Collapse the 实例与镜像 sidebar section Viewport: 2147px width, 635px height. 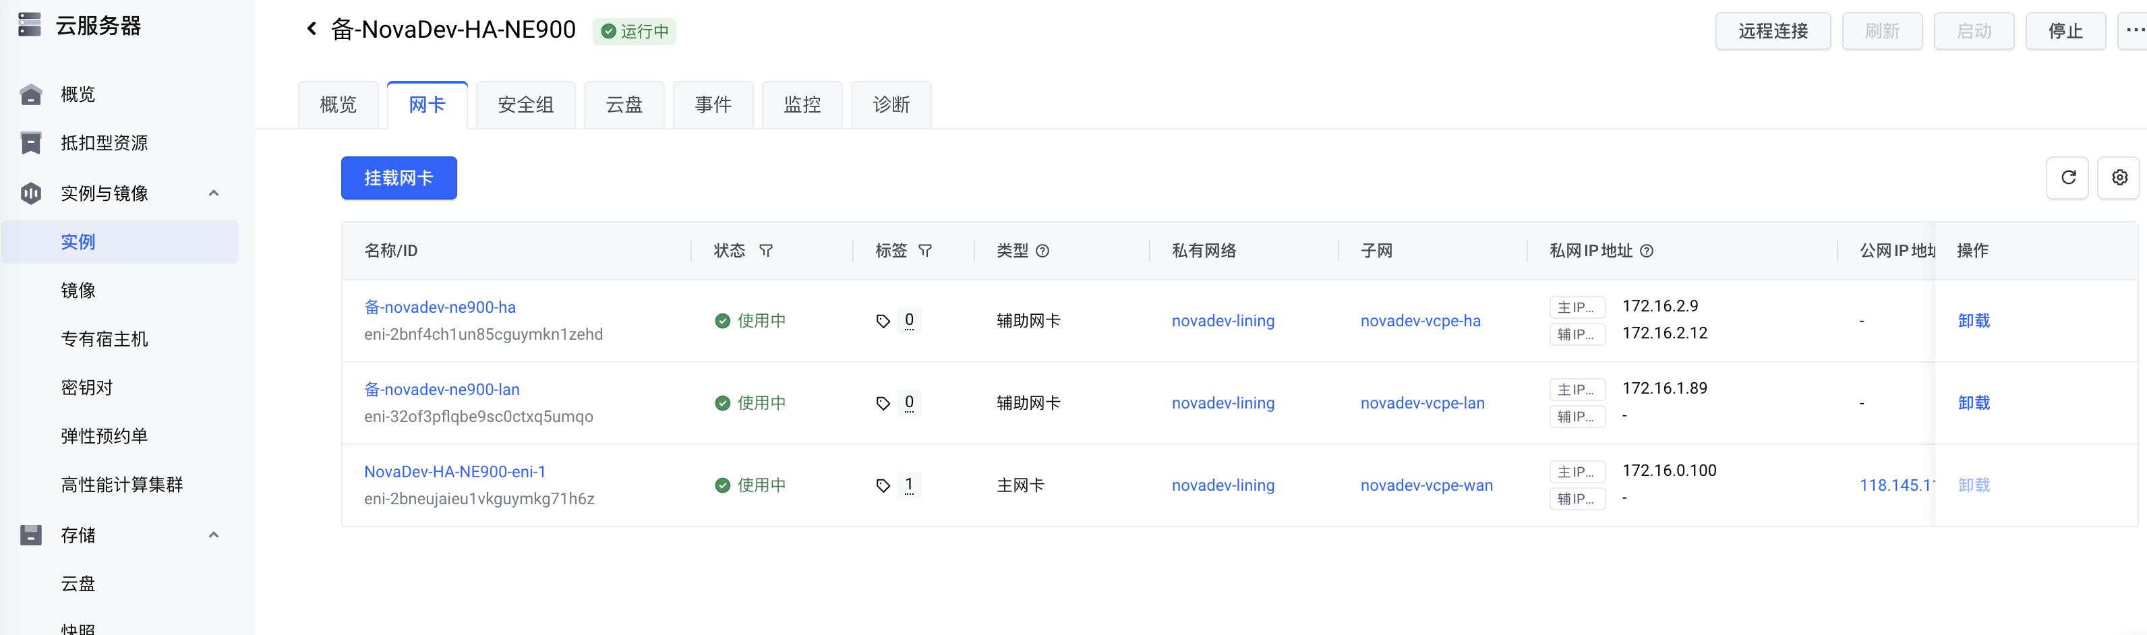213,193
